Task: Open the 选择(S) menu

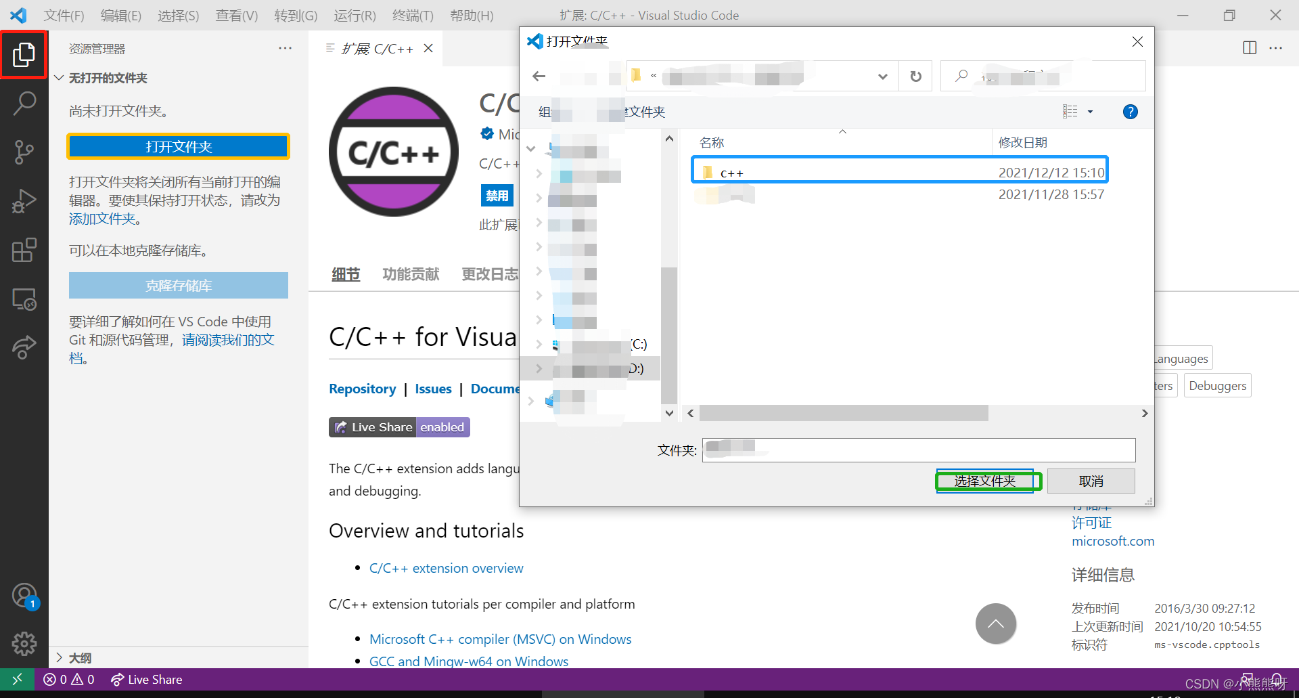Action: (x=178, y=15)
